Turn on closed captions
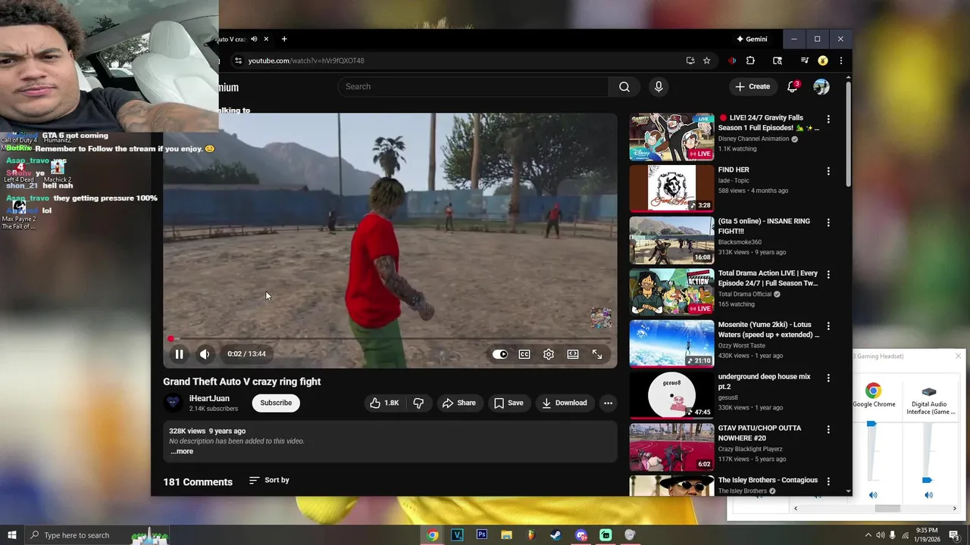The width and height of the screenshot is (970, 545). coord(524,354)
